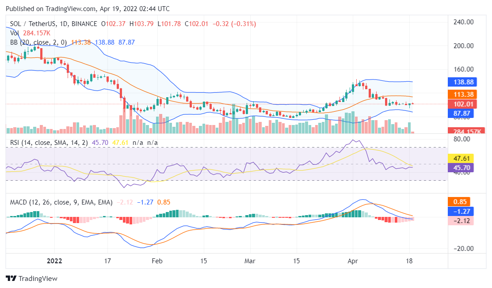Select the blue 138.88 upper band price tag
Screen dimensions: 492x288
pos(463,82)
